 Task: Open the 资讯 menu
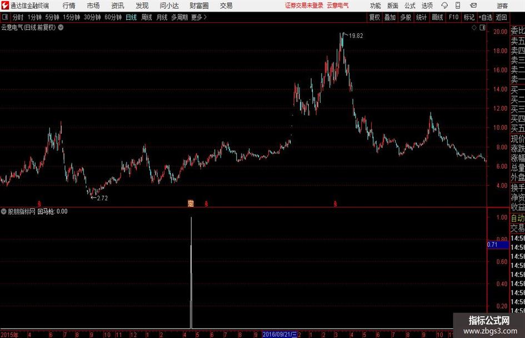pos(118,6)
